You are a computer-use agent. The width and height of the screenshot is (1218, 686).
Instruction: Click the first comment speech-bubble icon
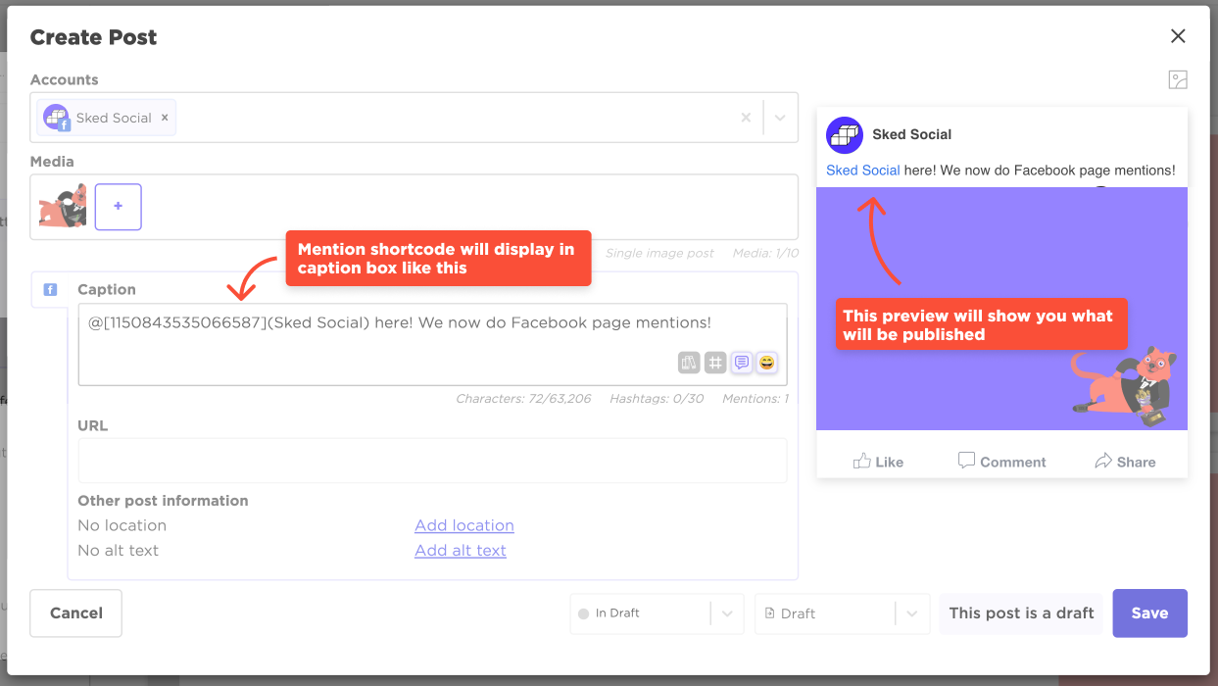click(742, 363)
